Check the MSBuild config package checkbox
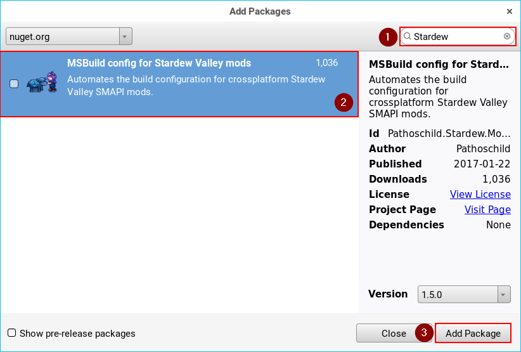The width and height of the screenshot is (521, 352). [14, 84]
